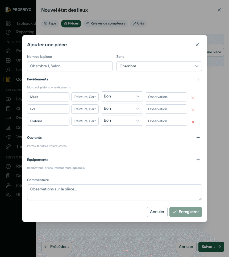Click the Observation field for Murs
Image resolution: width=229 pixels, height=257 pixels.
click(x=166, y=97)
